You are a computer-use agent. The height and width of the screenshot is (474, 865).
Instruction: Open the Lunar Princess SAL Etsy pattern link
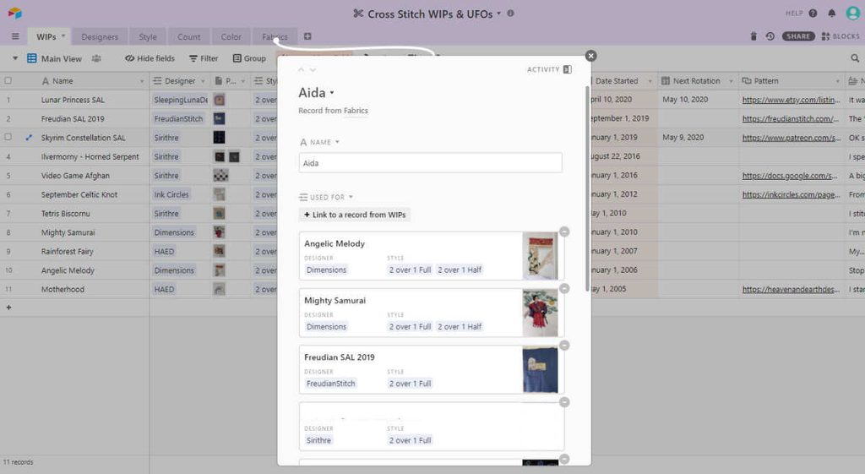[x=791, y=100]
